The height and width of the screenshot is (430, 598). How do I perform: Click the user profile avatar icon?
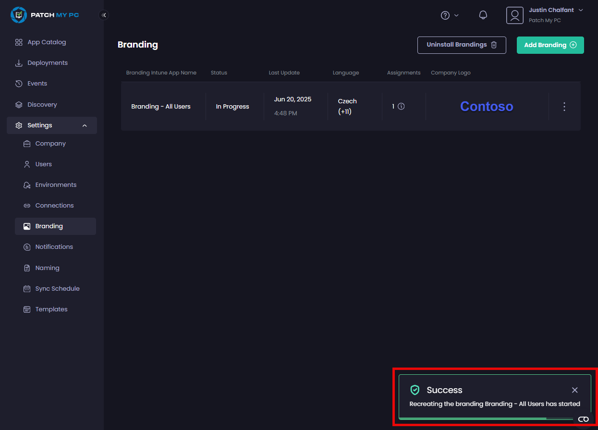click(514, 15)
